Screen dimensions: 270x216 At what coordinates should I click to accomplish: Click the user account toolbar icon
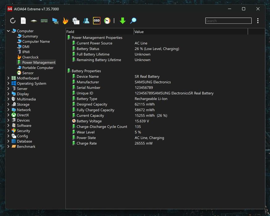pos(86,21)
